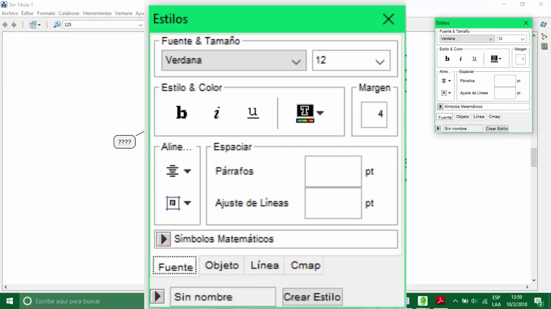Screen dimensions: 551x309
Task: Select the ???? concept node on canvas
Action: 124,142
